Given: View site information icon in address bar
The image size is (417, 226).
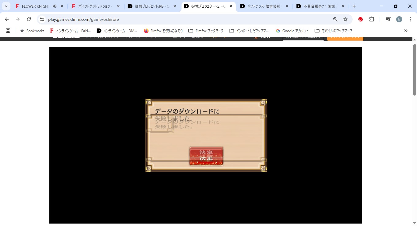Looking at the screenshot, I should (x=42, y=19).
